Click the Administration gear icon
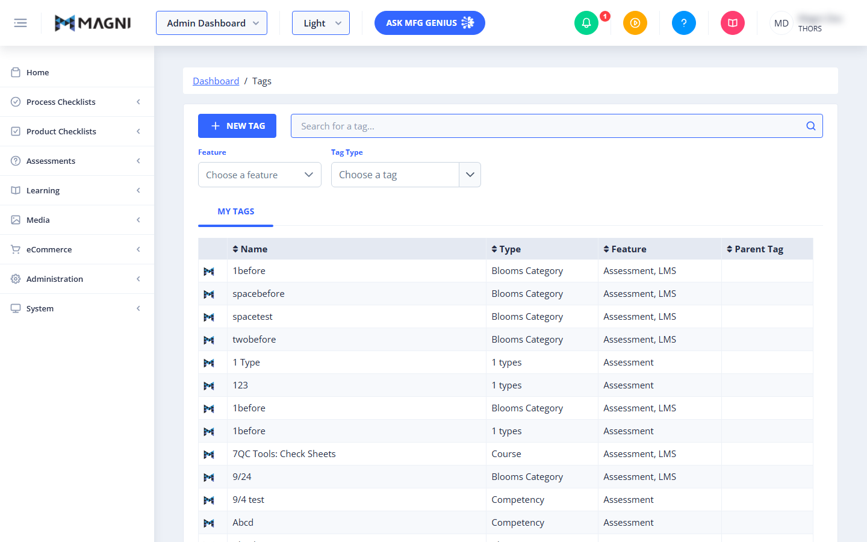 [x=16, y=279]
